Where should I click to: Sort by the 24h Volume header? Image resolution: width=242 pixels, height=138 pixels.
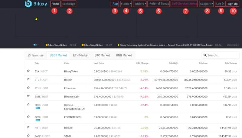231,63
